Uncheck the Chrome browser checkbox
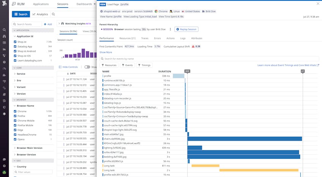The image size is (322, 177). click(15, 111)
